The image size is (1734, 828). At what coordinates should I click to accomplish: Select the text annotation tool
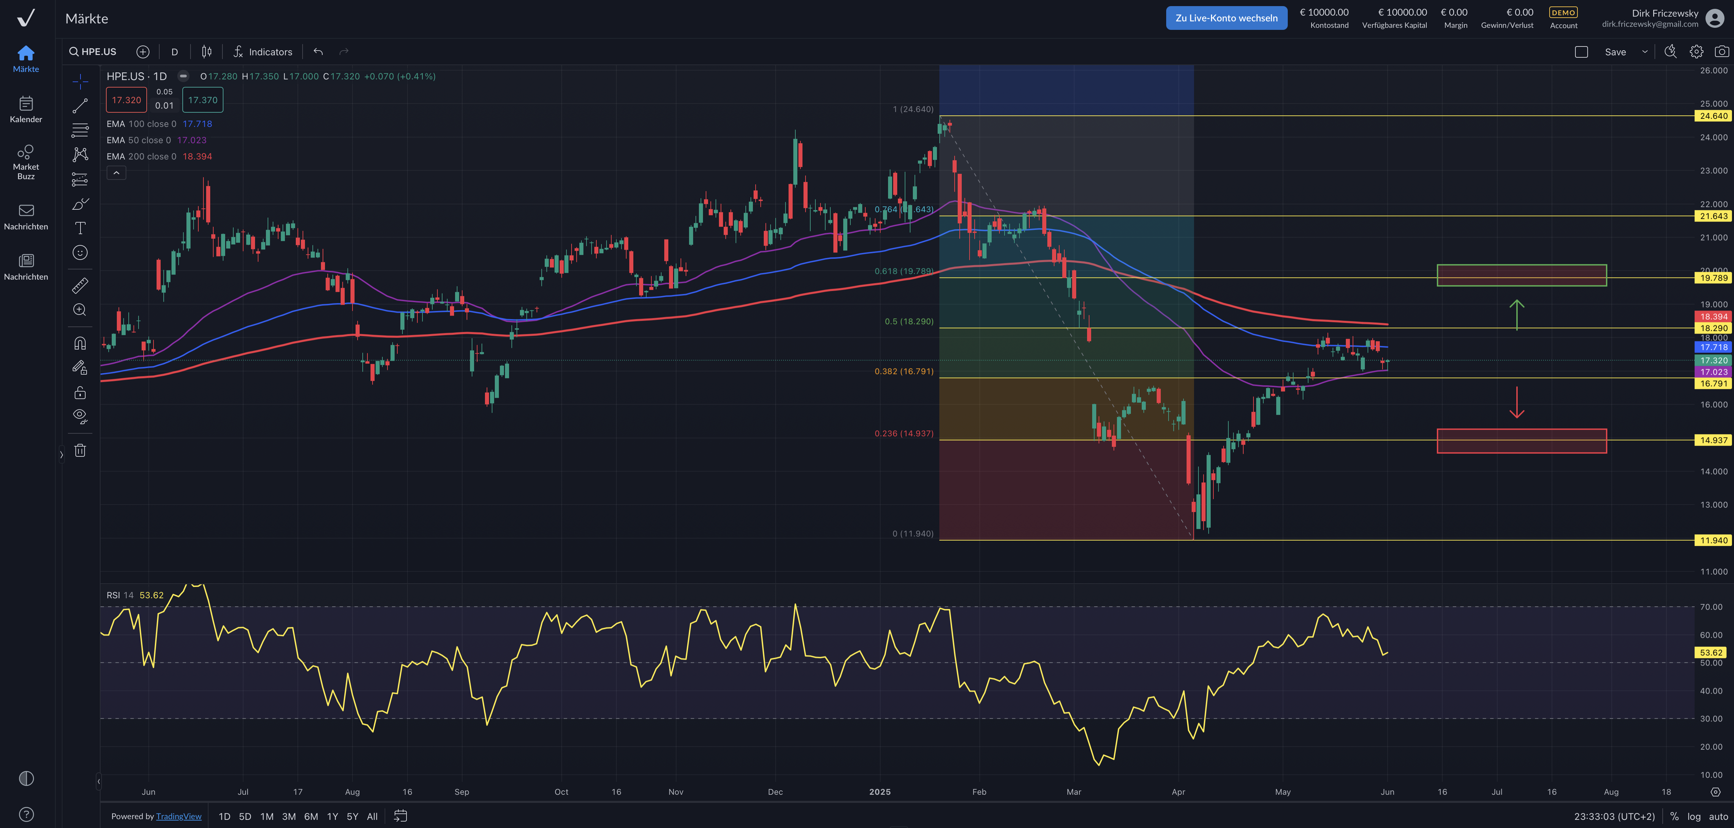80,228
